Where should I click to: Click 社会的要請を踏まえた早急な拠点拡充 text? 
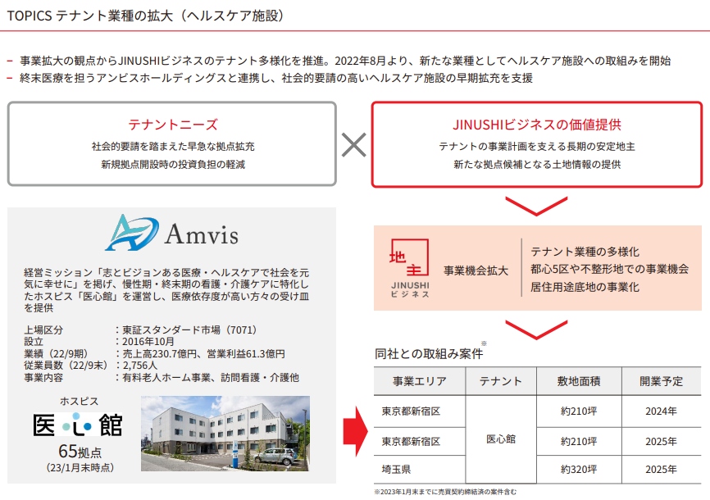(173, 146)
